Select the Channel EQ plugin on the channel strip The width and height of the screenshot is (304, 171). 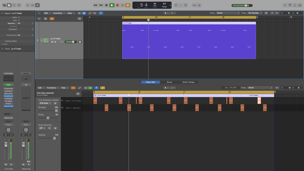[8, 106]
